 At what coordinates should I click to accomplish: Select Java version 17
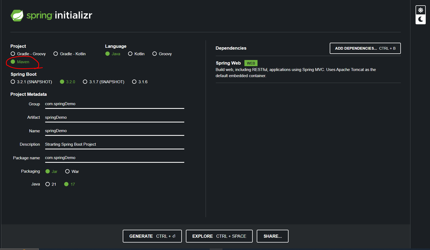click(x=70, y=184)
